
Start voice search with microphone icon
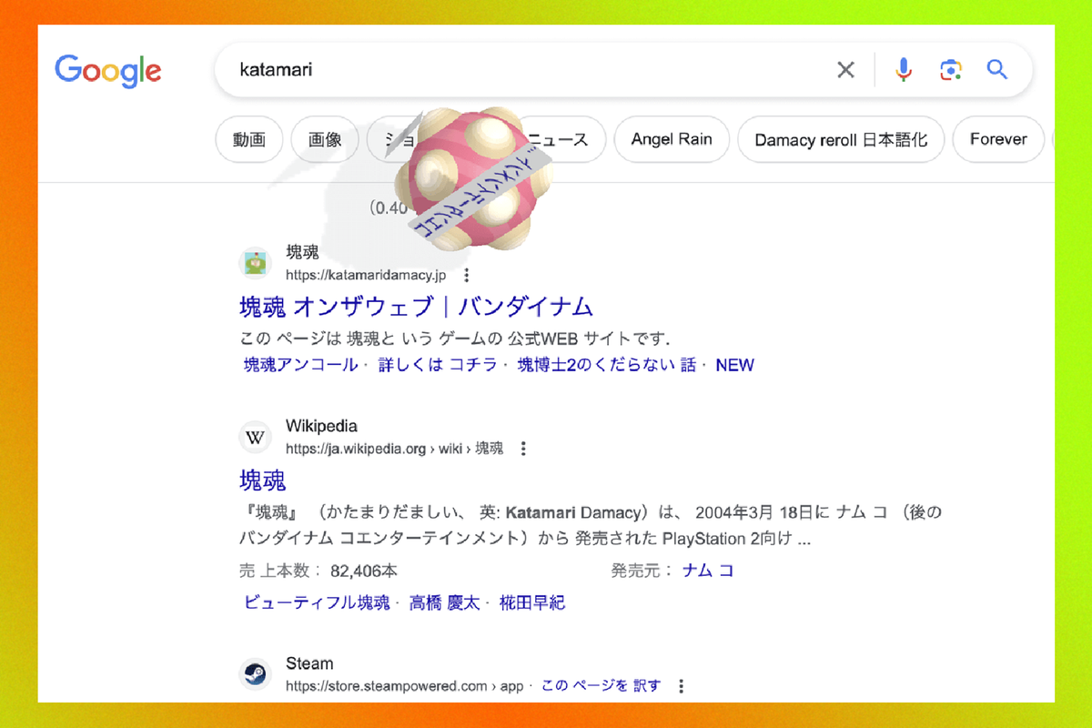coord(903,70)
